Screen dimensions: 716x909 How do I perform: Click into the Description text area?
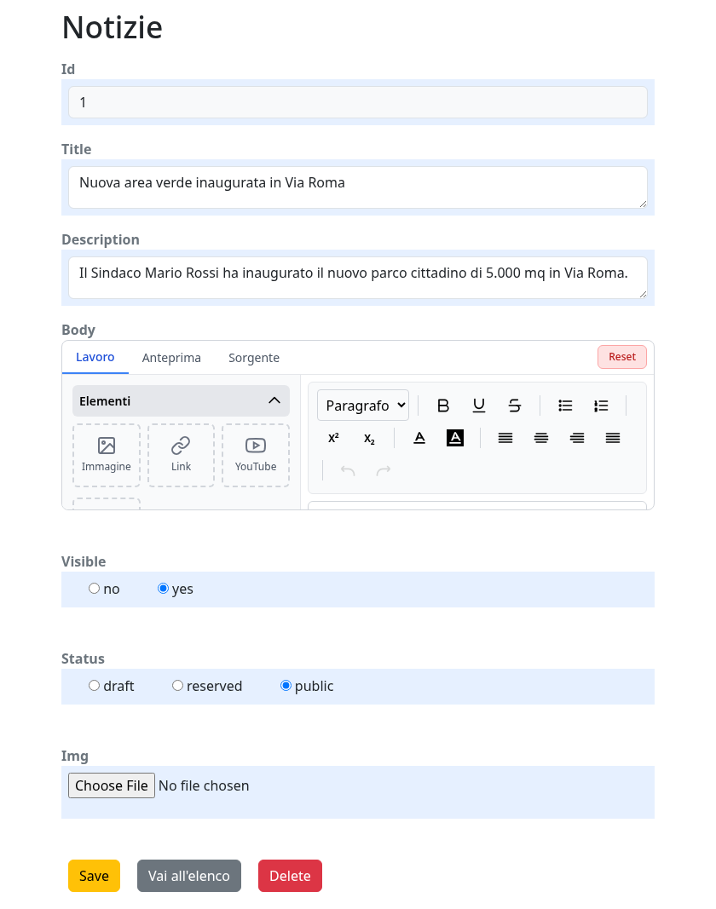click(x=358, y=278)
